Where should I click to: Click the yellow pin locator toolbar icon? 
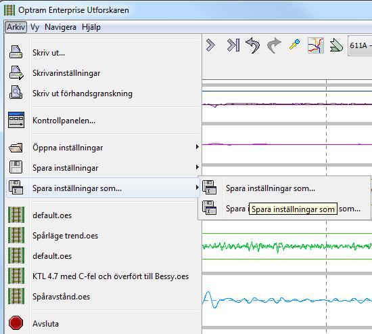pyautogui.click(x=294, y=45)
